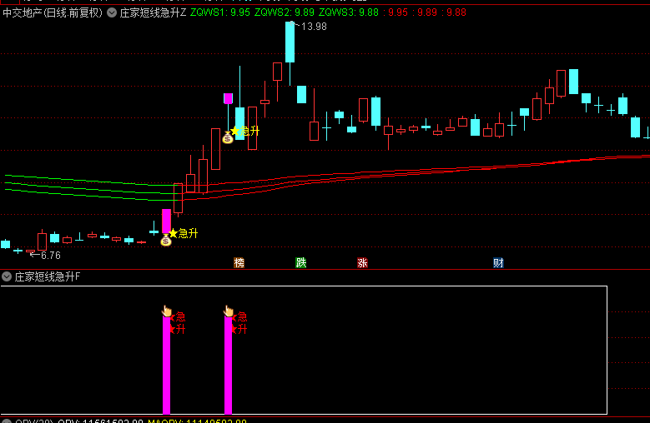Image resolution: width=650 pixels, height=423 pixels.
Task: Click the money bag under the large magenta candle
Action: tap(166, 240)
